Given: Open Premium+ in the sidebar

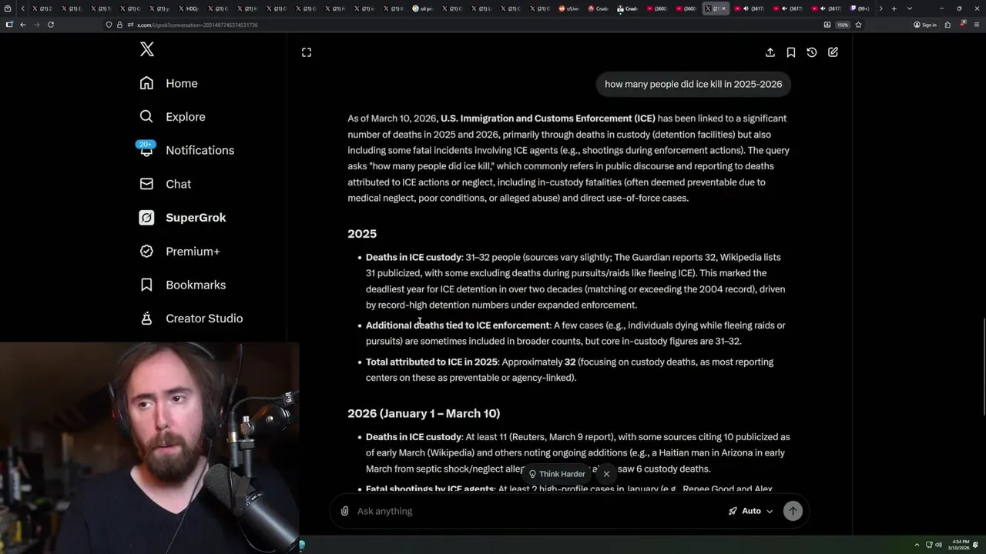Looking at the screenshot, I should coord(193,251).
